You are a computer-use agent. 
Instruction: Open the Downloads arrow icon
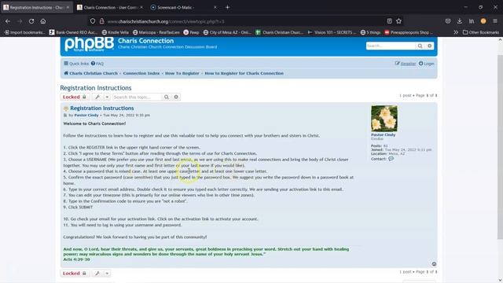(x=460, y=21)
